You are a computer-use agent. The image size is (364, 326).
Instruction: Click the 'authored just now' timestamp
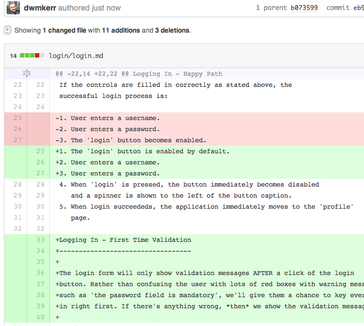pyautogui.click(x=89, y=8)
